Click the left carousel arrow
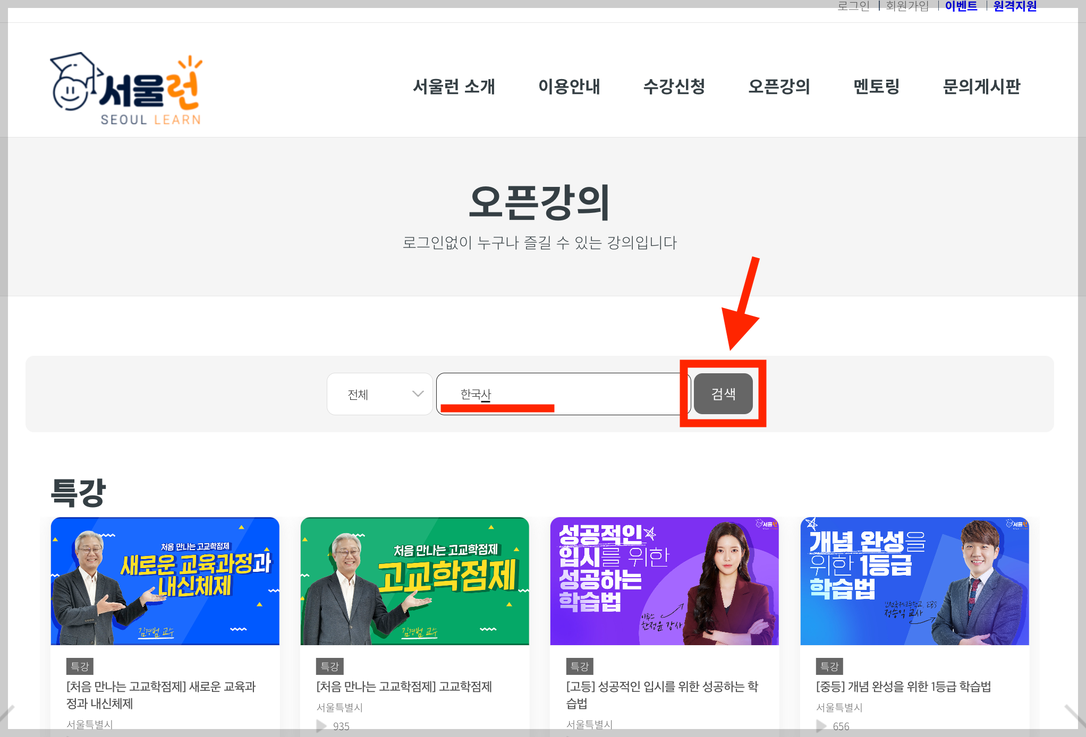The image size is (1086, 737). click(x=7, y=715)
